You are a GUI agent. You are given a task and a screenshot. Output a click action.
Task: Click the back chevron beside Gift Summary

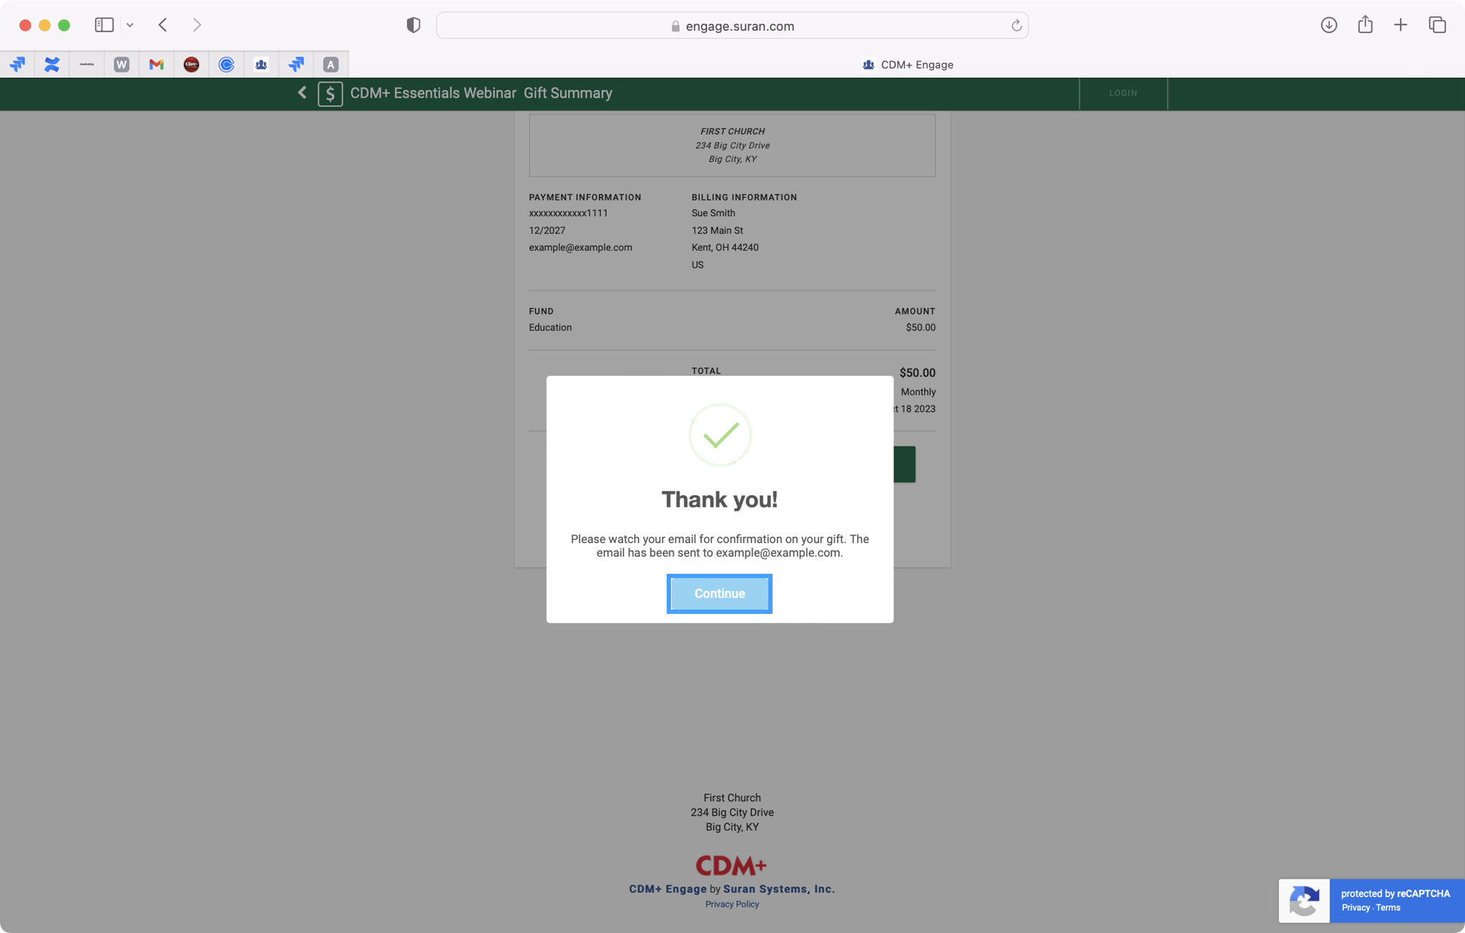(302, 93)
